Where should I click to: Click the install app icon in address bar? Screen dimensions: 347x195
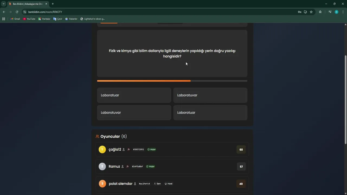(305, 12)
